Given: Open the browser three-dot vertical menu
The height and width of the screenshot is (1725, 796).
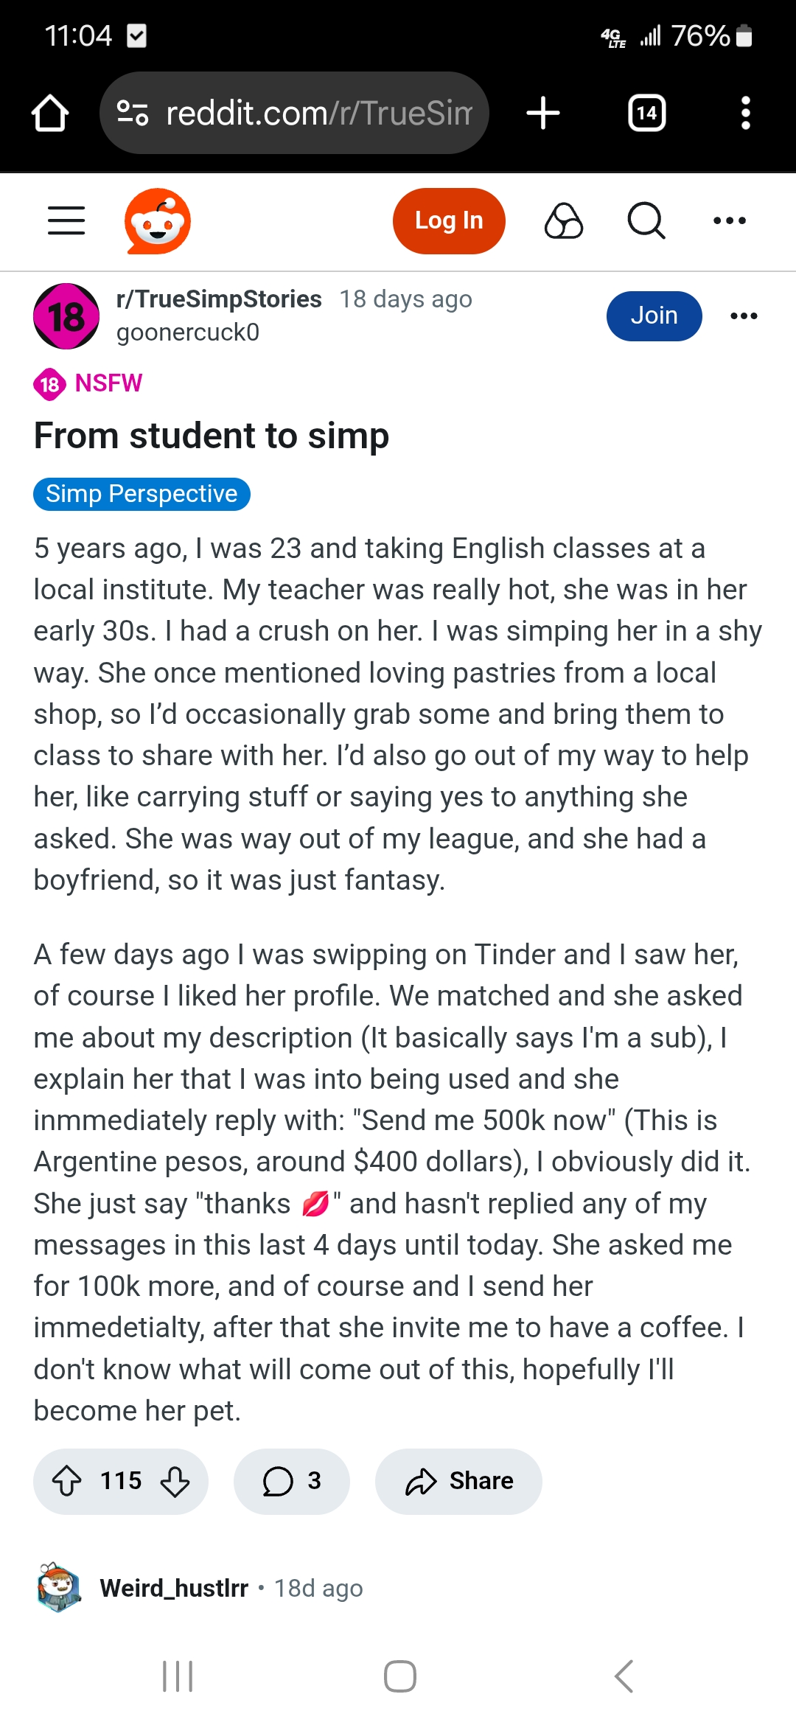Looking at the screenshot, I should pos(745,113).
